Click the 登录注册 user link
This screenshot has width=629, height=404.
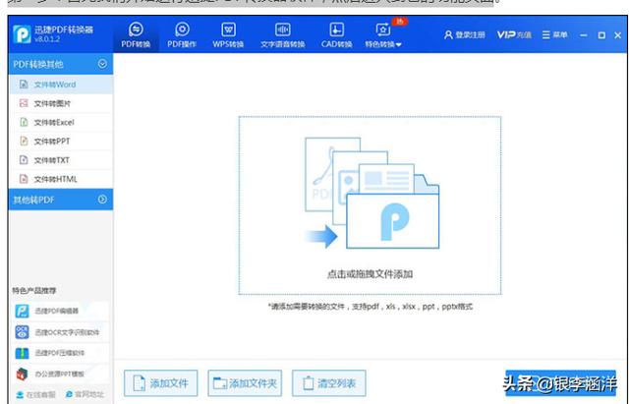tap(465, 35)
